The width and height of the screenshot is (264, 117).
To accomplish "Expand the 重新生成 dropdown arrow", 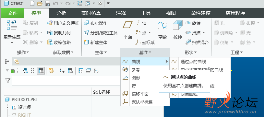I will [x=12, y=43].
